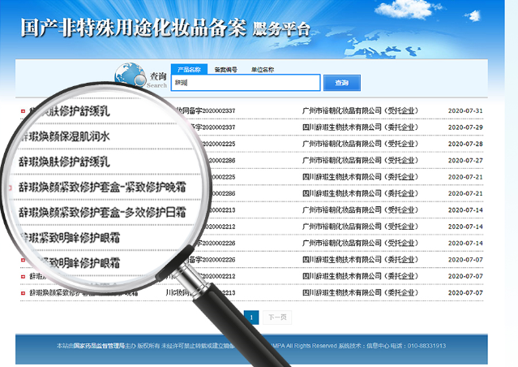The height and width of the screenshot is (367, 518).
Task: Click red bullet icon beside last result row
Action: [23, 293]
